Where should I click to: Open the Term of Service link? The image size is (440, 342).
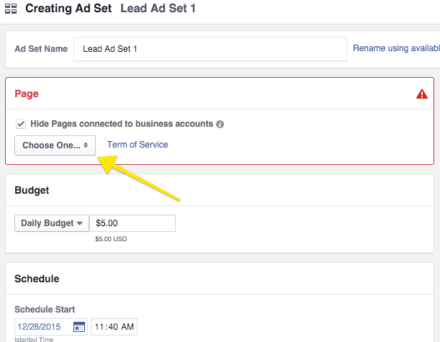[x=138, y=145]
